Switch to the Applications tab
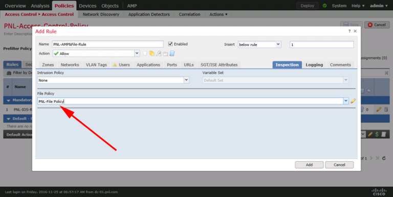This screenshot has width=393, height=197. click(x=148, y=64)
